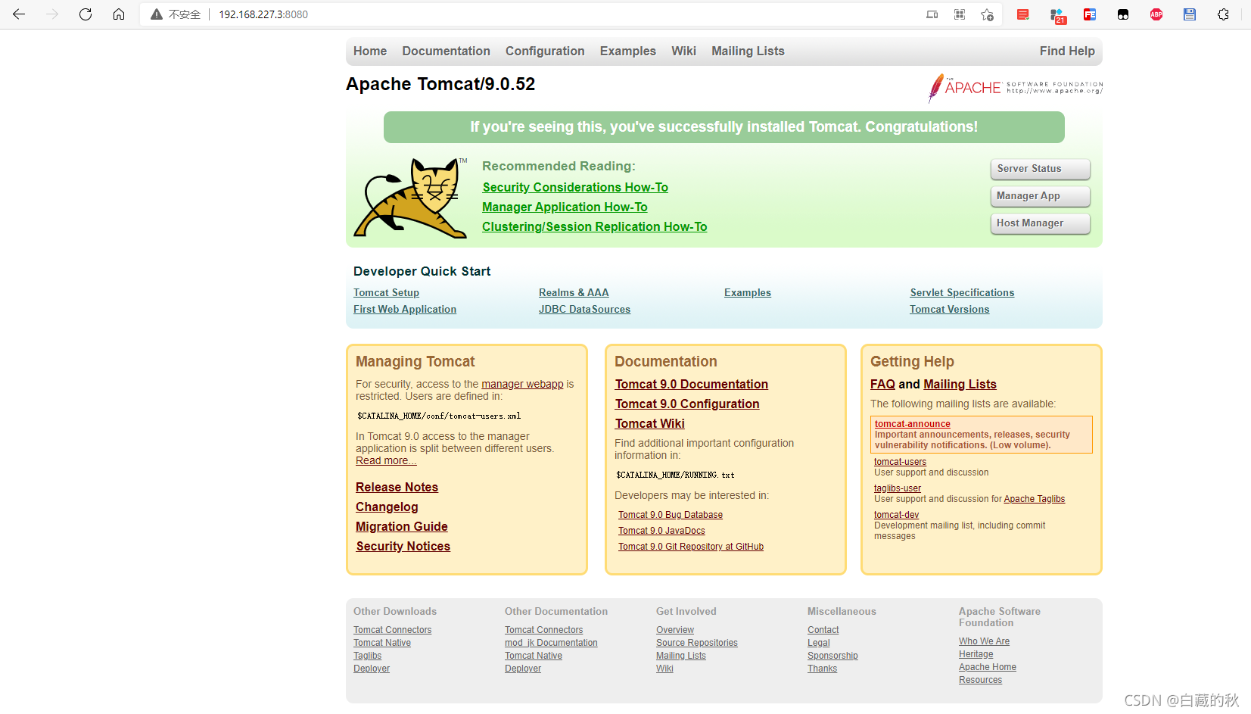Open Configuration in the top nav bar

pyautogui.click(x=545, y=51)
